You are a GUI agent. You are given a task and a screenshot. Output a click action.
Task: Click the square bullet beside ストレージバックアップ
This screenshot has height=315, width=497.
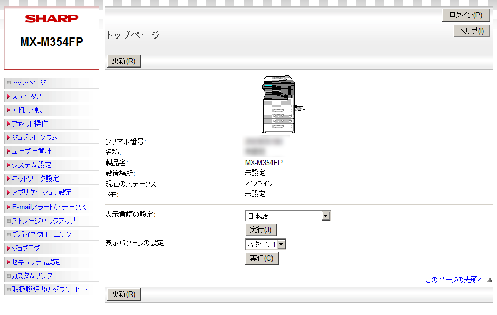tap(9, 221)
